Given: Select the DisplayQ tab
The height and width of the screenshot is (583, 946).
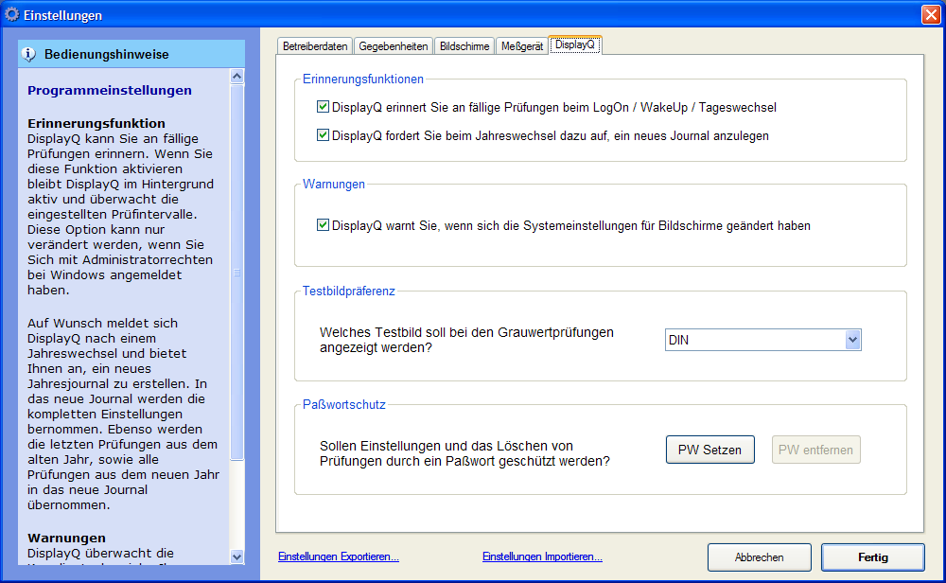Looking at the screenshot, I should [575, 44].
